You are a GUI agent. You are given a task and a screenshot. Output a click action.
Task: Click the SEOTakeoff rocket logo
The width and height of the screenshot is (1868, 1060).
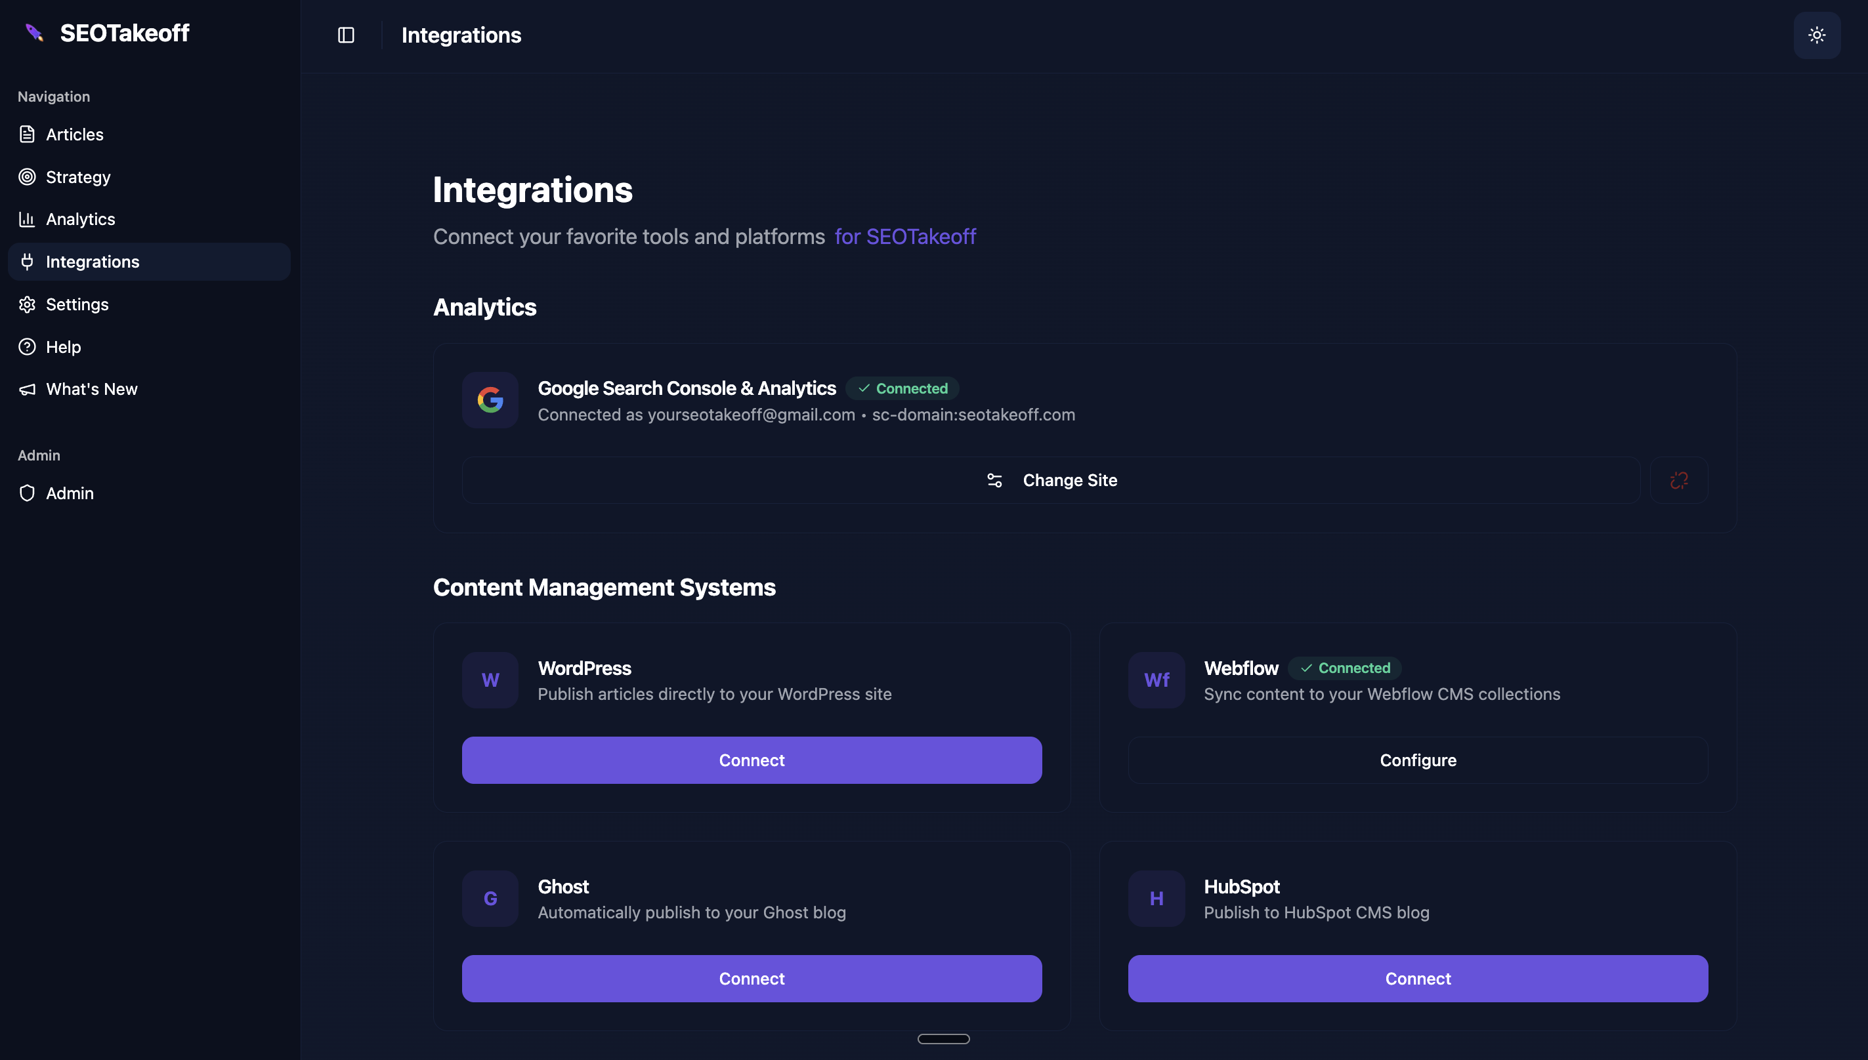tap(34, 33)
